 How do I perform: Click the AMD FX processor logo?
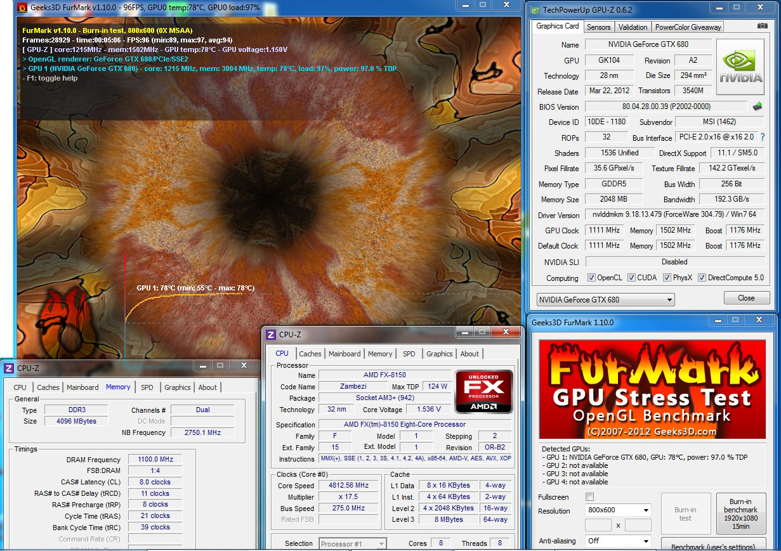(x=484, y=392)
